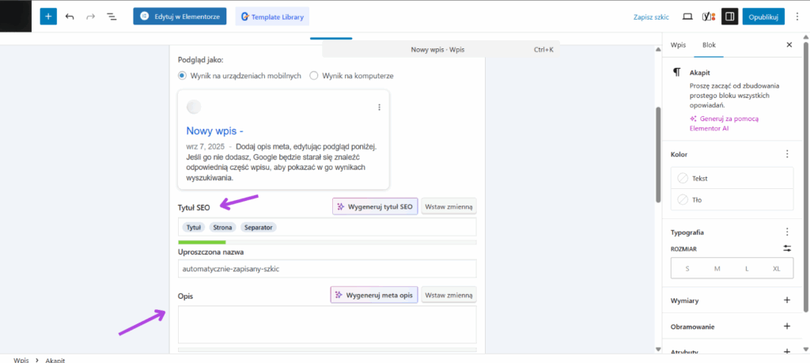
Task: Close the settings sidebar with X
Action: 789,45
